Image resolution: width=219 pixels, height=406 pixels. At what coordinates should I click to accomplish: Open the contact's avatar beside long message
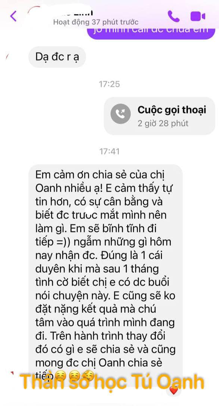point(11,373)
